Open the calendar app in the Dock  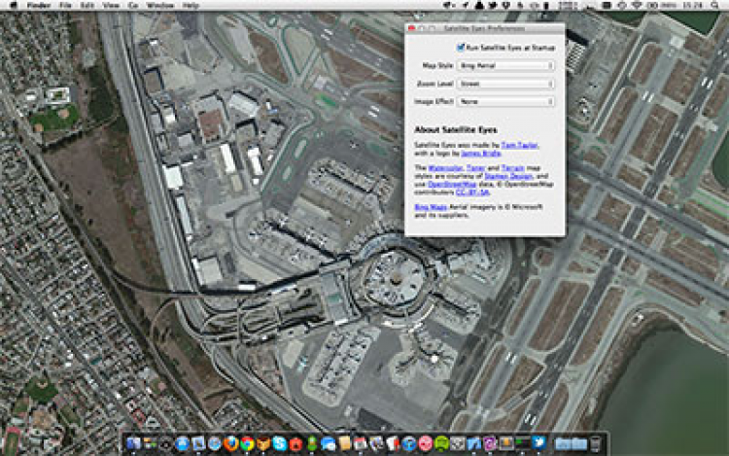click(361, 443)
